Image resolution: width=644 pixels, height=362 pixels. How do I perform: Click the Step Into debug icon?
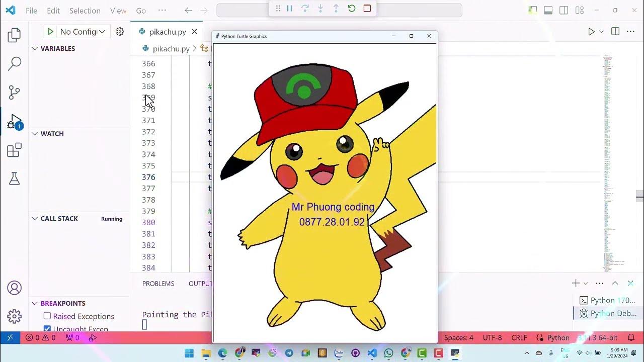click(320, 8)
